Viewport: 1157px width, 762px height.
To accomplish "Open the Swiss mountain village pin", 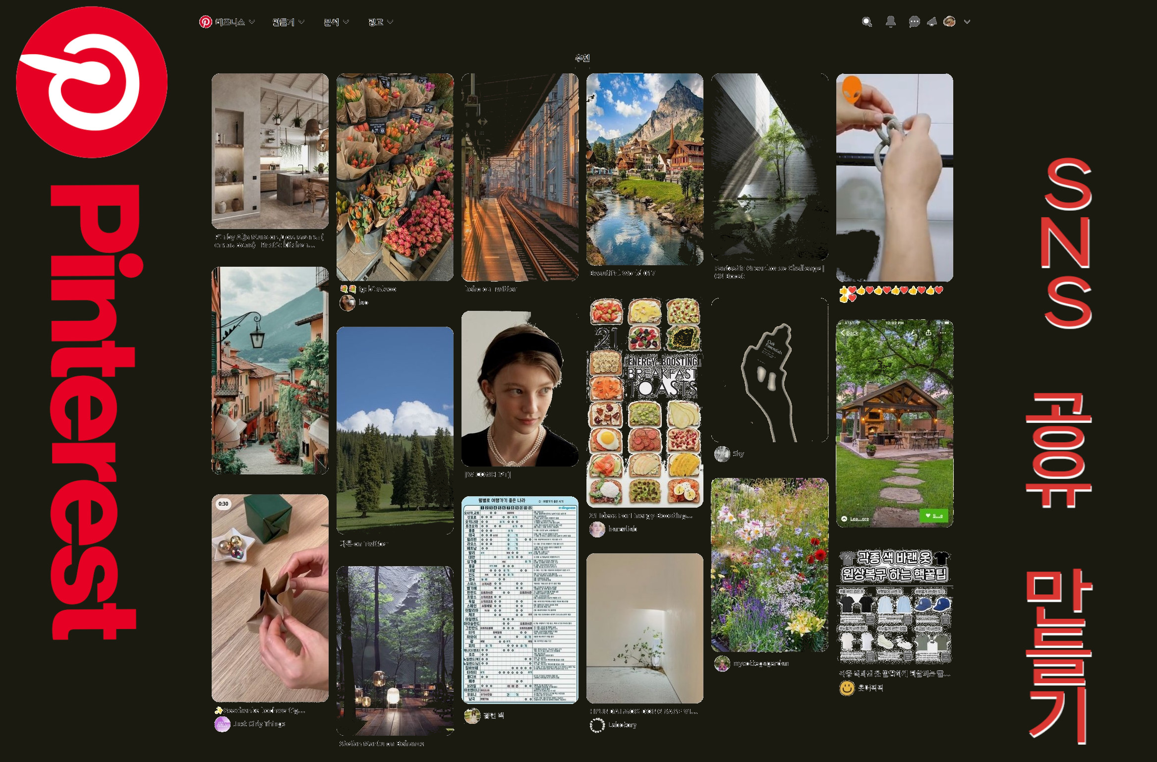I will click(644, 169).
